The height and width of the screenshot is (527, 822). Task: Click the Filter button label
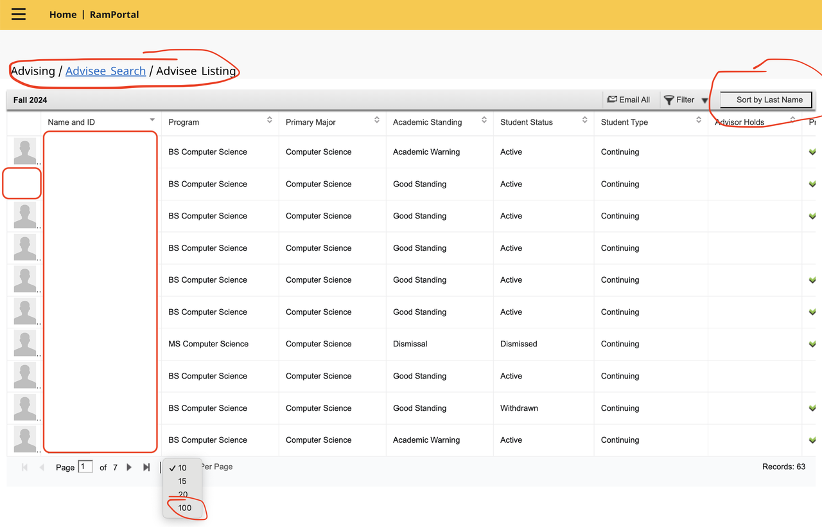click(x=685, y=100)
